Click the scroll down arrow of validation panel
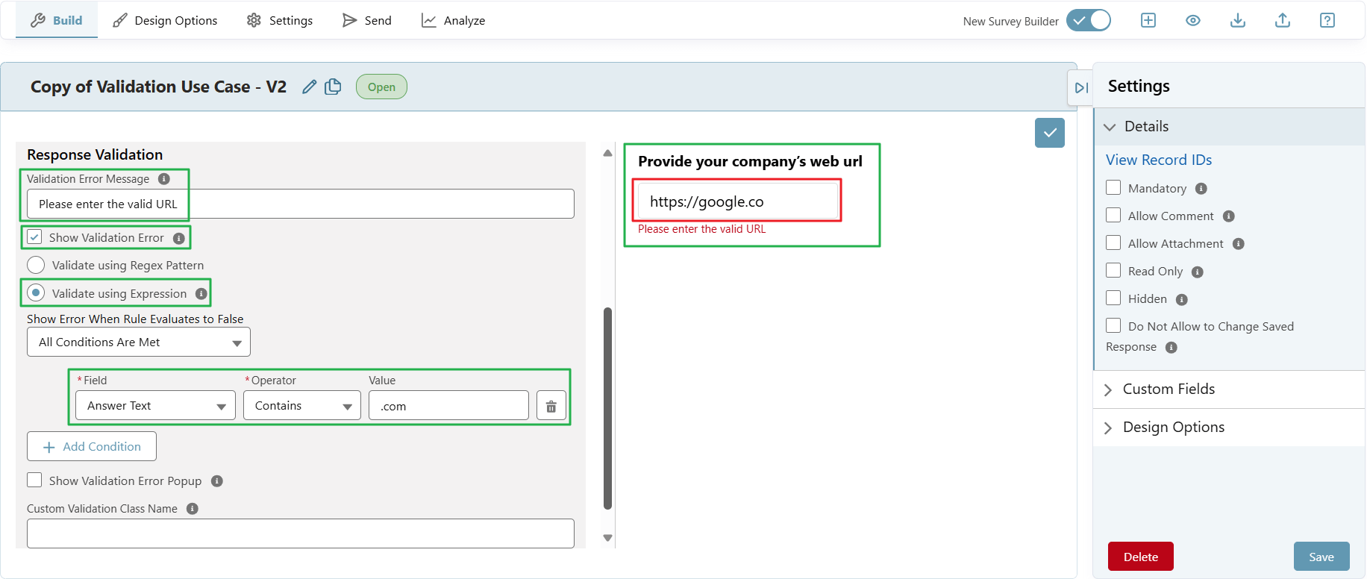Viewport: 1367px width, 579px height. [607, 538]
